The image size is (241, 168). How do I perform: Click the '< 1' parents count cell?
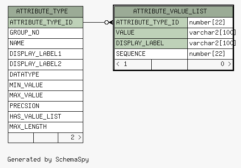pos(133,65)
